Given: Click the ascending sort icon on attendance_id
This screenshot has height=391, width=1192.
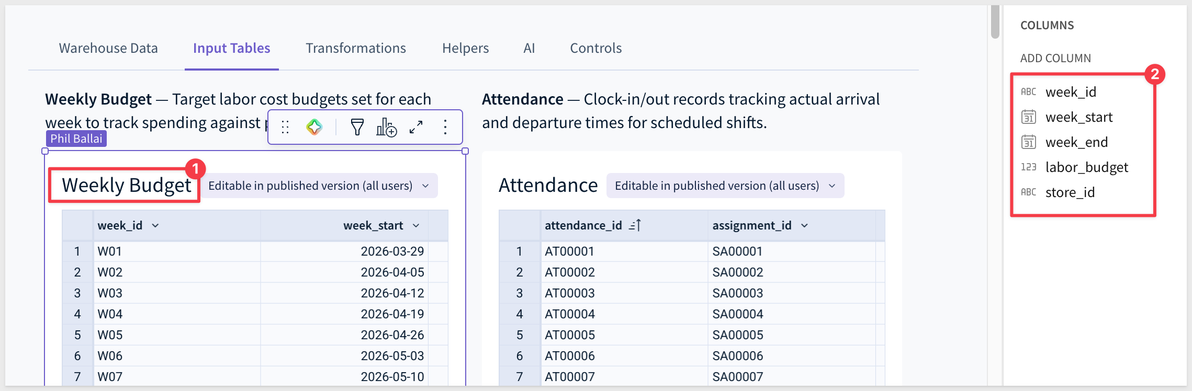Looking at the screenshot, I should [635, 225].
